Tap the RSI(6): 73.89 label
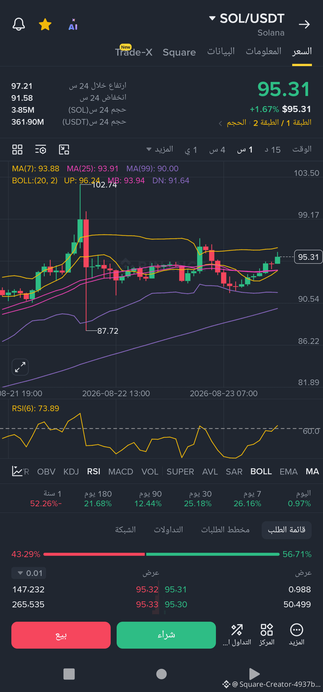Image resolution: width=323 pixels, height=692 pixels. [36, 409]
